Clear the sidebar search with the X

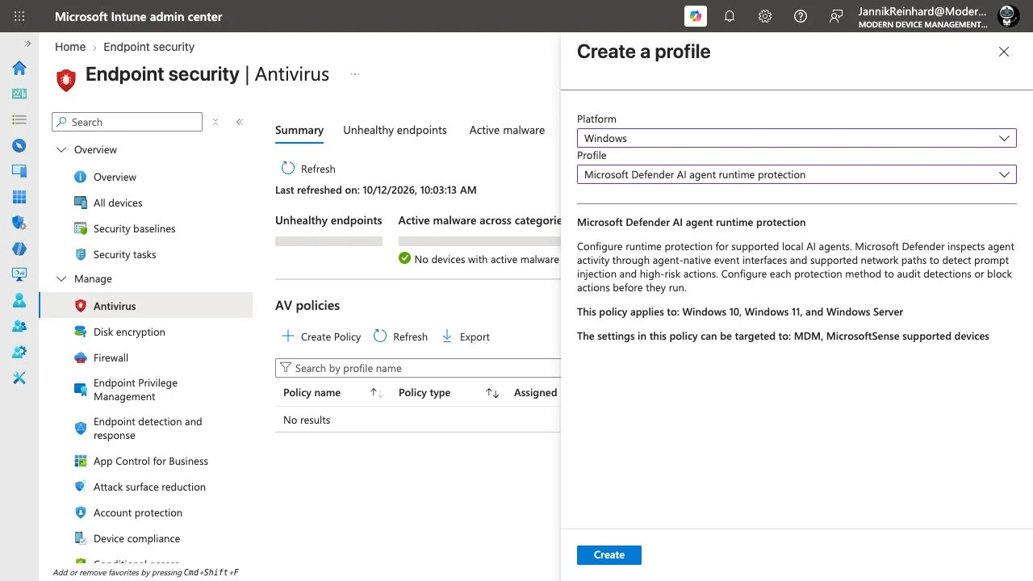215,122
